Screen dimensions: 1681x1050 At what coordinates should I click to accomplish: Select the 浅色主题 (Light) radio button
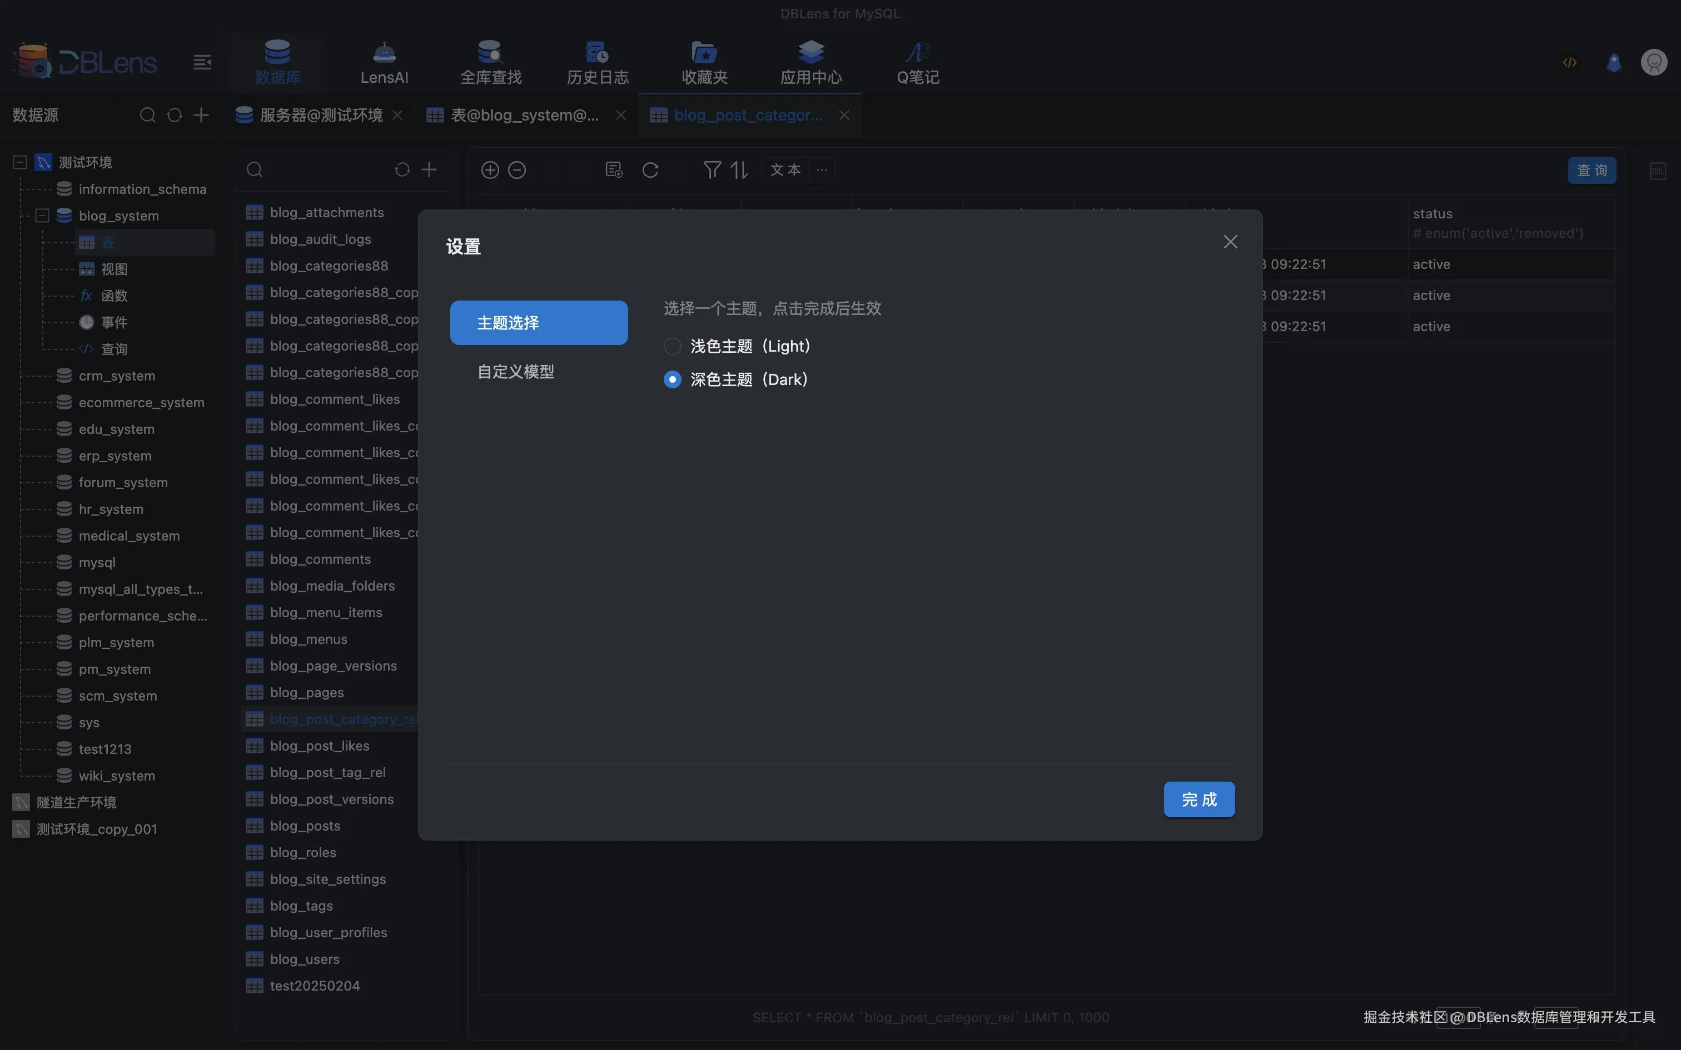point(672,346)
